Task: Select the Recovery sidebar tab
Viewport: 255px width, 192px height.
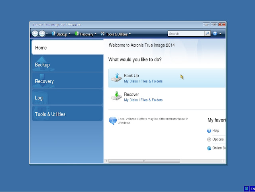Action: click(x=67, y=80)
